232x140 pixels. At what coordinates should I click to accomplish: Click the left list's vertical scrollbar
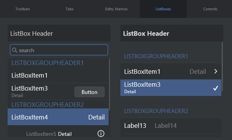point(109,84)
